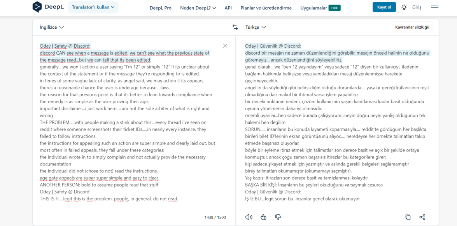Change target language from Türkçe
The width and height of the screenshot is (457, 226).
[x=256, y=27]
